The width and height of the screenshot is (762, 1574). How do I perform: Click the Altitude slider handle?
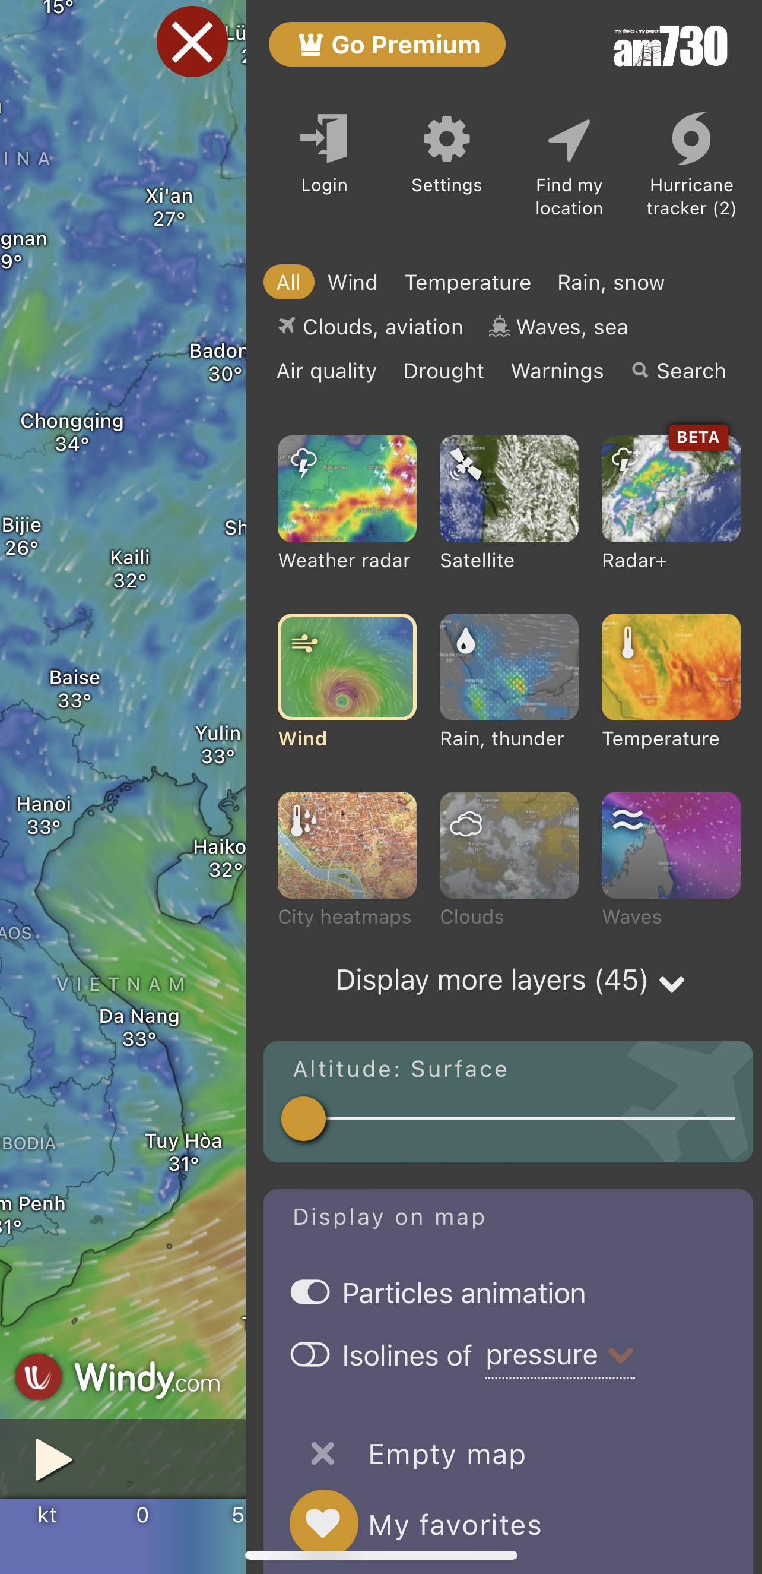point(303,1118)
